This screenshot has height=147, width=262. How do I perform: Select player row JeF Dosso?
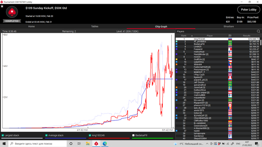[218, 82]
